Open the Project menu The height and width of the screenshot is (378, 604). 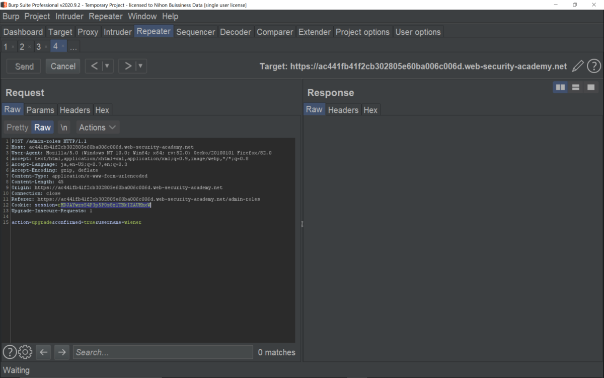click(x=38, y=16)
